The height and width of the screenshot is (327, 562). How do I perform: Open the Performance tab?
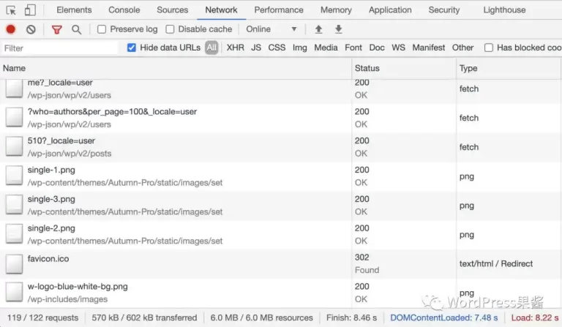(x=279, y=10)
